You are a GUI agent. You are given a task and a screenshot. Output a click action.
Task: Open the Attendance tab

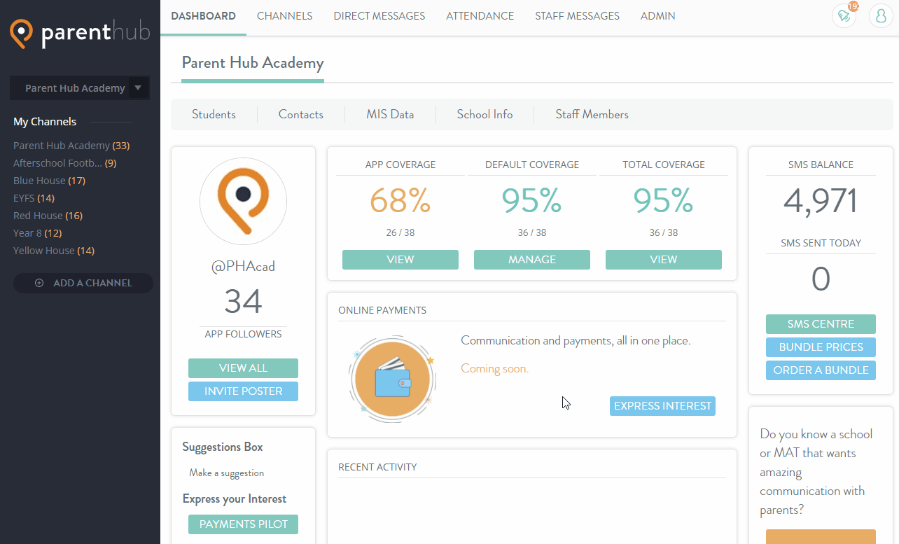(480, 15)
